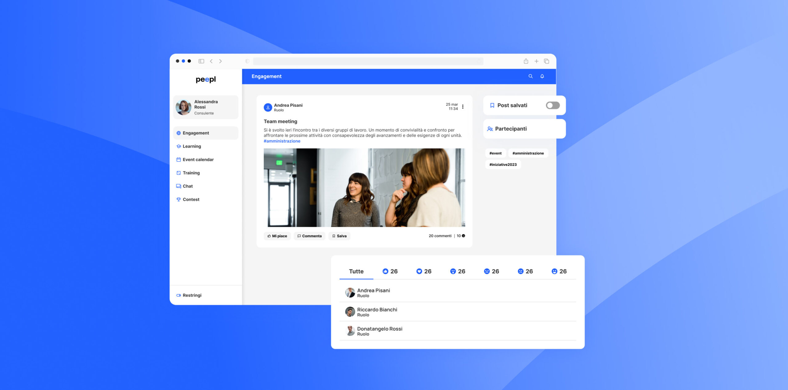788x390 pixels.
Task: Open a new browser tab with plus icon
Action: pyautogui.click(x=536, y=61)
